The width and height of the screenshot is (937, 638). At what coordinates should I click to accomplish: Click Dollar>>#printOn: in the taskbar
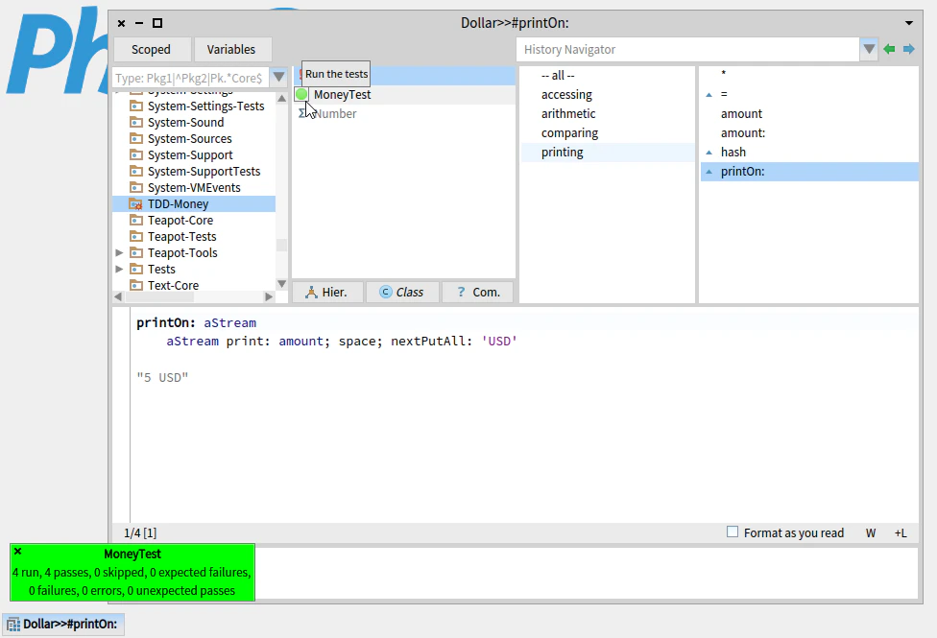coord(63,625)
